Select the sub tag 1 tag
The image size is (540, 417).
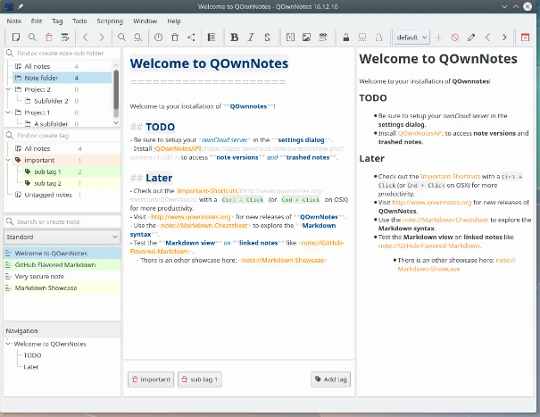point(71,171)
